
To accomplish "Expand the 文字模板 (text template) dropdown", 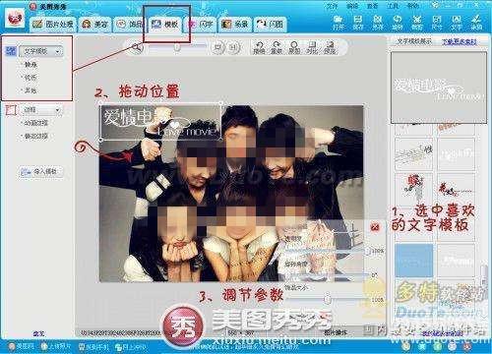I will point(41,51).
